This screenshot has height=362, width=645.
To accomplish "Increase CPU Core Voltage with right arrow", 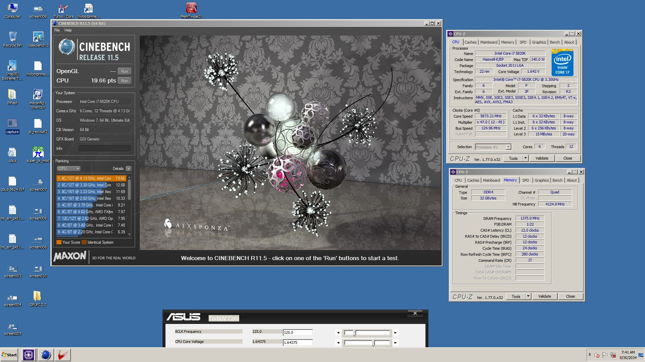I will [x=396, y=343].
